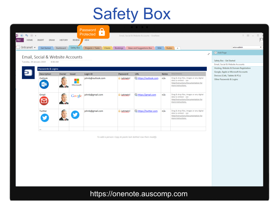
Task: Click the Google logo in Issuer column
Action: (x=76, y=95)
